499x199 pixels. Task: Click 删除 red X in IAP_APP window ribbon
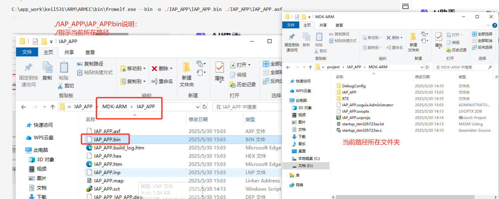coord(154,69)
